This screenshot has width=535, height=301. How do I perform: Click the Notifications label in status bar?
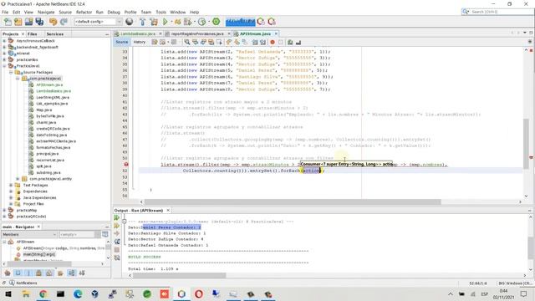point(26,283)
